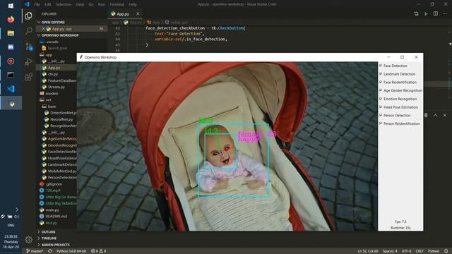The height and width of the screenshot is (254, 452).
Task: Open the terminal app in the taskbar
Action: coord(11,75)
